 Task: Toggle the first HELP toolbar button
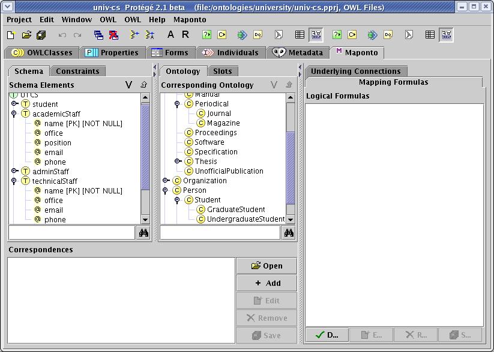tap(316, 35)
